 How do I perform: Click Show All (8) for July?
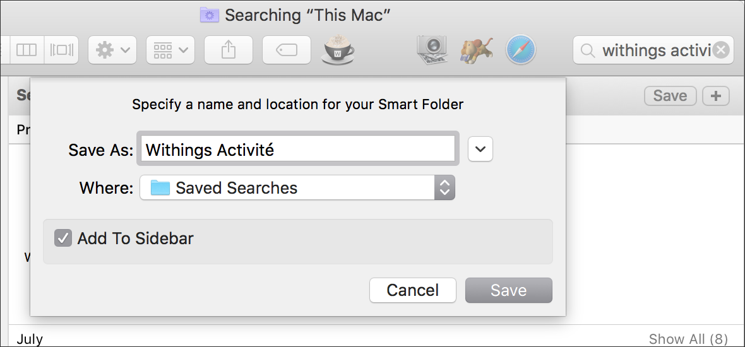[688, 339]
